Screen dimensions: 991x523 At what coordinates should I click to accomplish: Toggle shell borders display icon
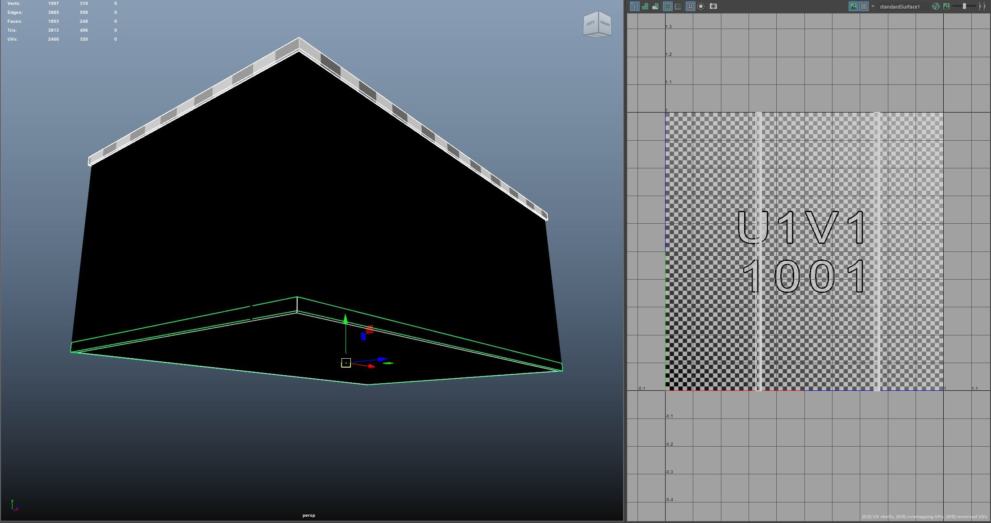point(678,6)
